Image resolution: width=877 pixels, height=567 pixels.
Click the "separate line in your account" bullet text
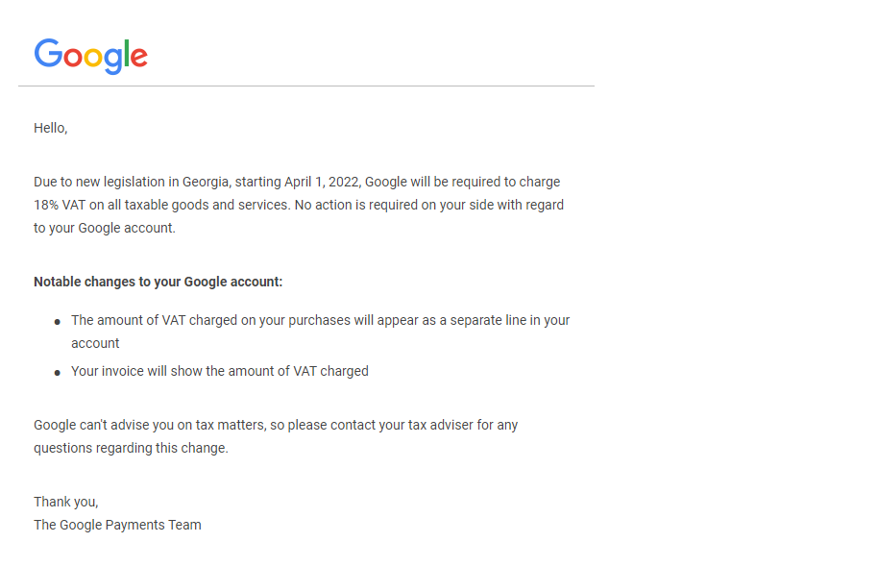[x=461, y=320]
